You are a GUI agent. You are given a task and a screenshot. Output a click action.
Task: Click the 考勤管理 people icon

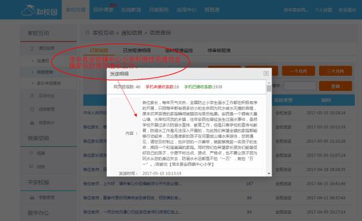(32, 198)
